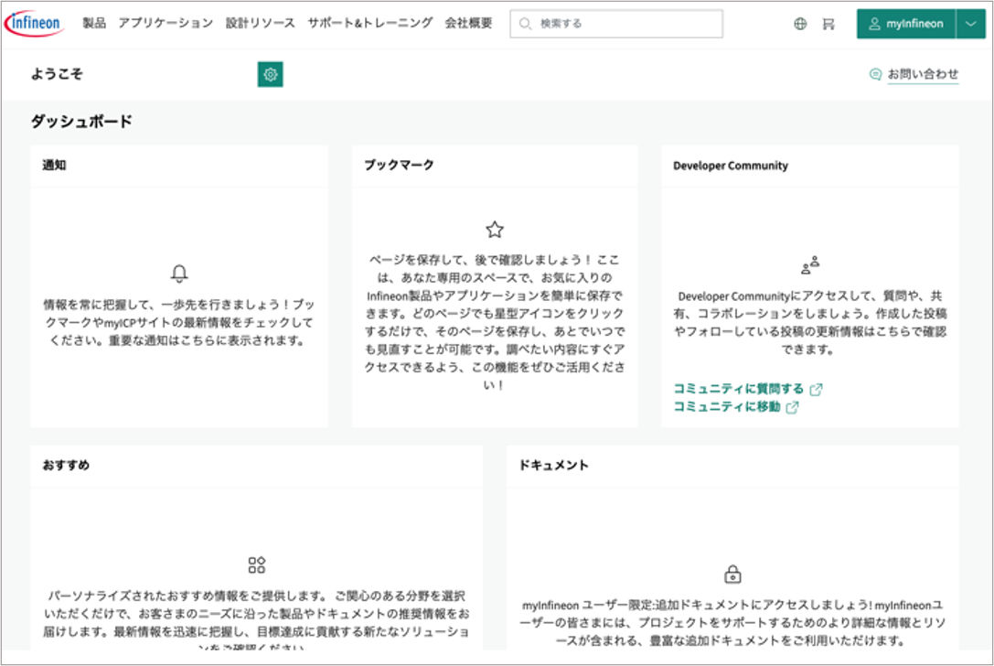
Task: Open the 製品 menu
Action: 94,23
